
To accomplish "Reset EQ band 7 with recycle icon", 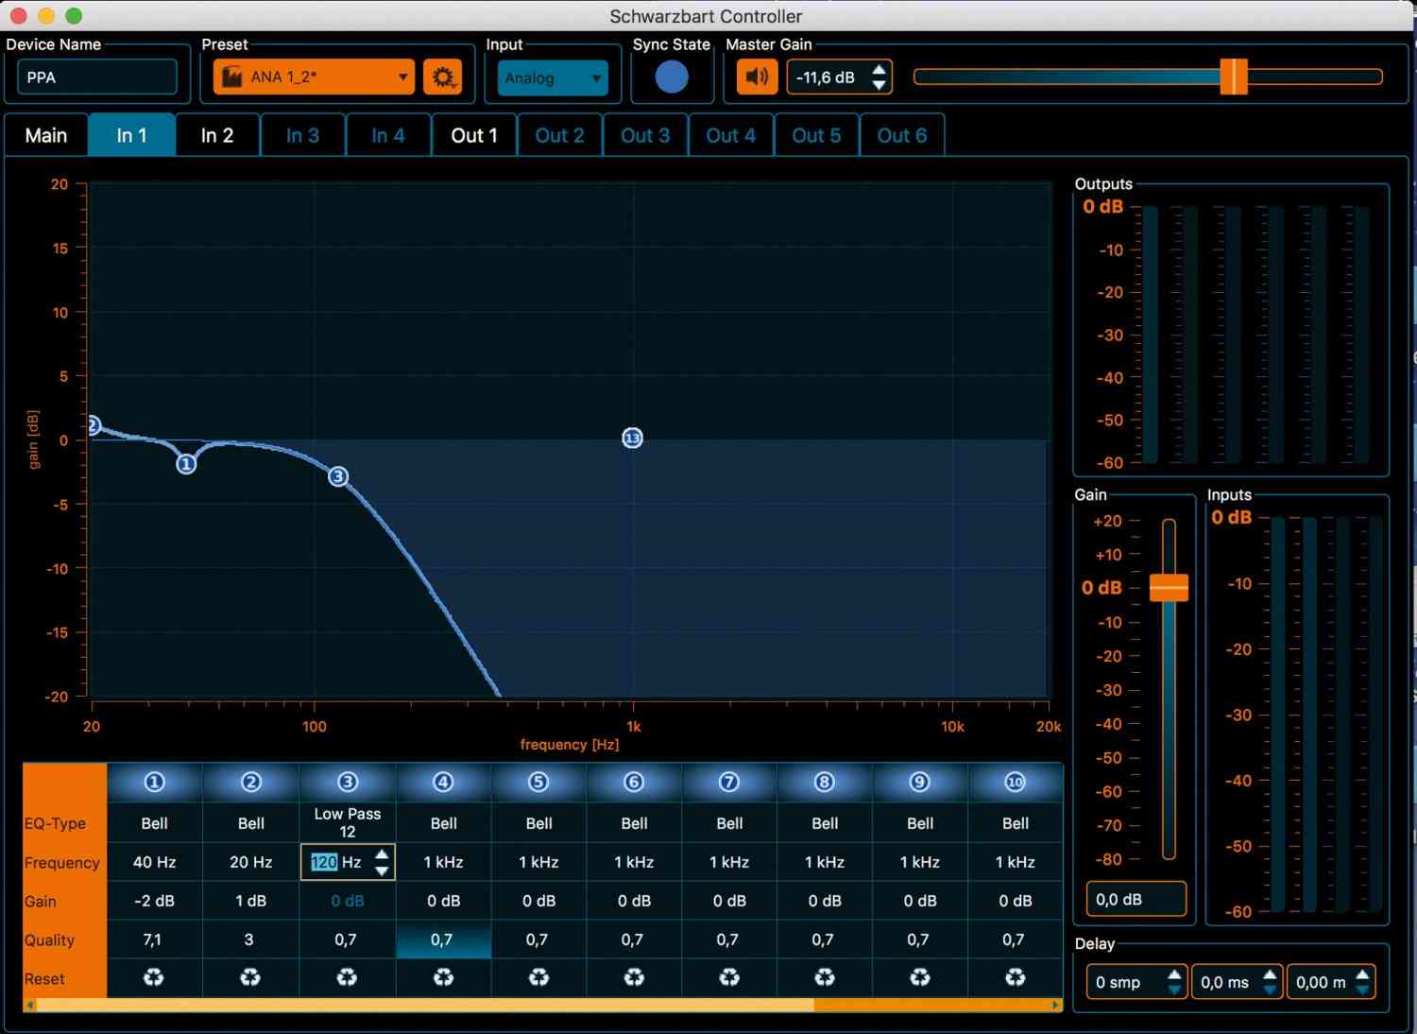I will point(729,977).
